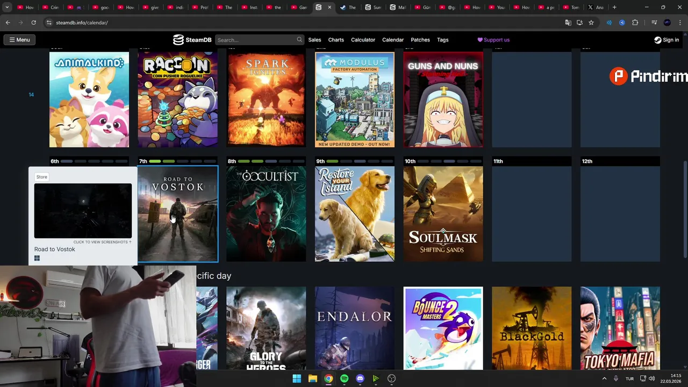
Task: Open the Bounce Masters 2 cover
Action: [x=443, y=328]
